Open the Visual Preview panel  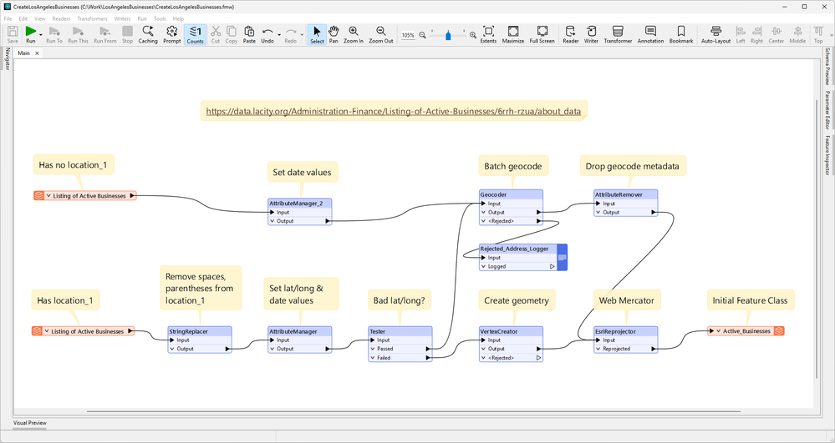pyautogui.click(x=29, y=423)
